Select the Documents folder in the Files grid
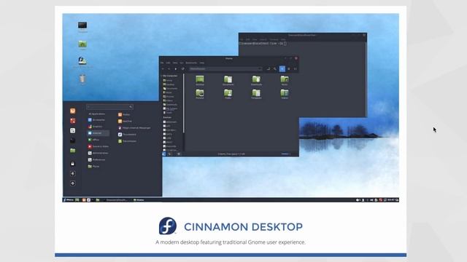Screen dimensions: 467x262 coord(228,81)
